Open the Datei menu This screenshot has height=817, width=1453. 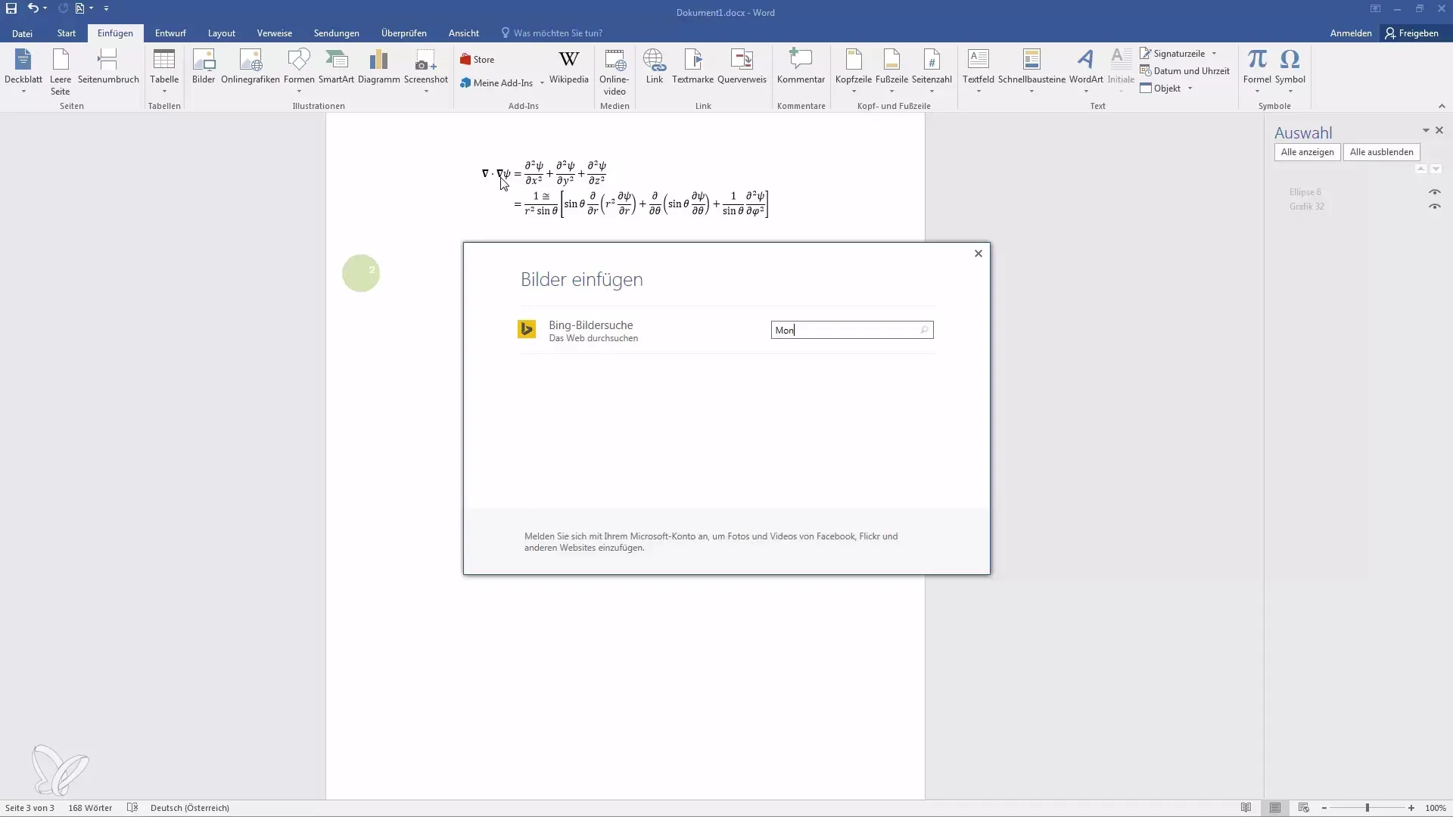(22, 33)
